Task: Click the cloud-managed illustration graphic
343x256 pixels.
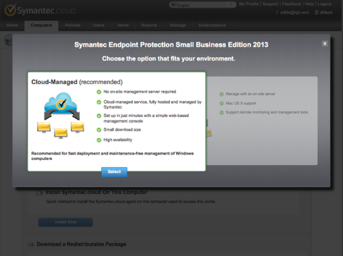Action: pos(61,116)
